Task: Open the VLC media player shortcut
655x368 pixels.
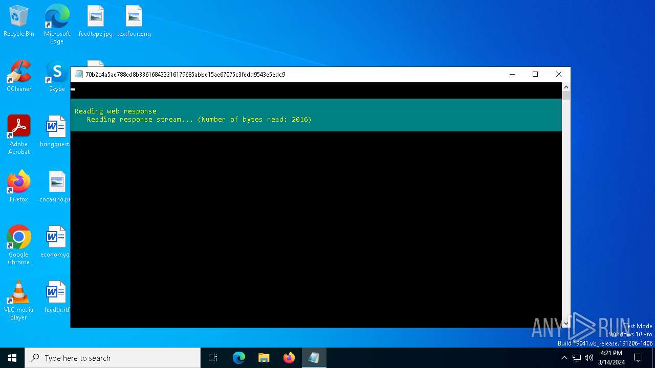Action: pos(19,301)
